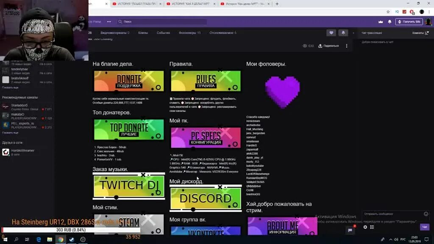Click the Получить Bits button

[409, 22]
